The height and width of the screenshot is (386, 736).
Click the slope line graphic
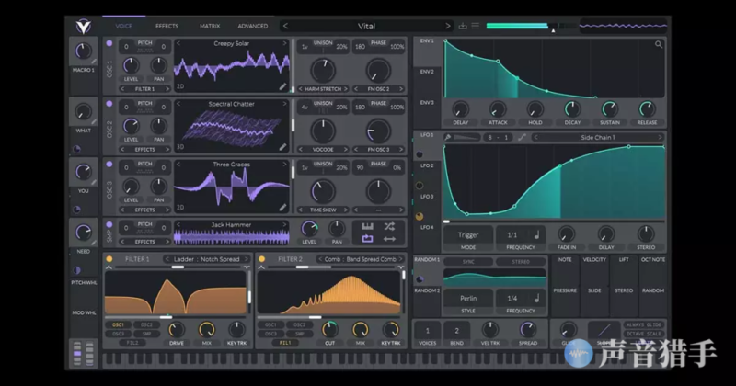[x=604, y=330]
